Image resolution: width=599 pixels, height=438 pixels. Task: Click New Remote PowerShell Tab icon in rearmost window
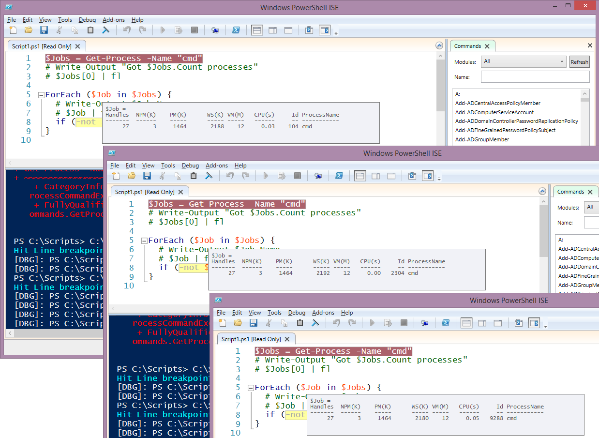point(215,30)
